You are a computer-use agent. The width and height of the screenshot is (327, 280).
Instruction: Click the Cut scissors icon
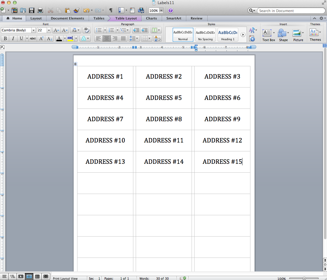click(51, 10)
